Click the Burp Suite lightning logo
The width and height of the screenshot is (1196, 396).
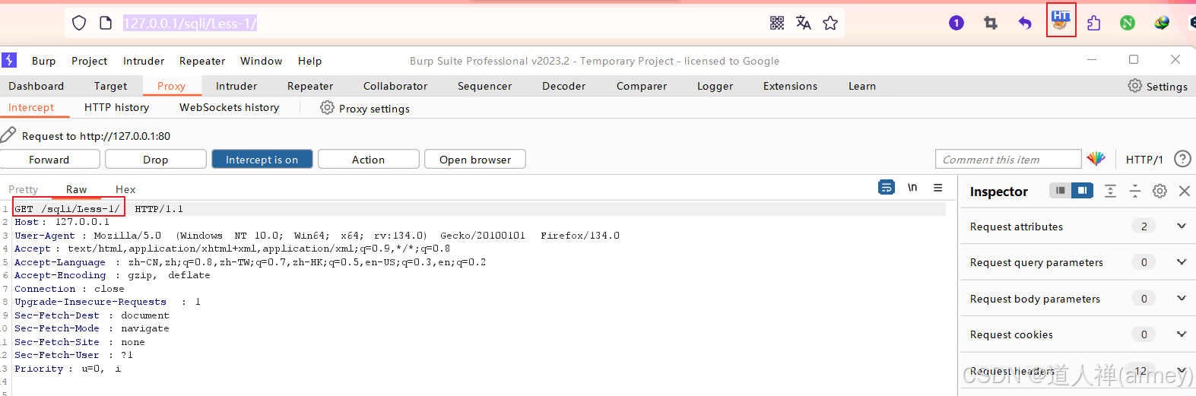[x=9, y=60]
